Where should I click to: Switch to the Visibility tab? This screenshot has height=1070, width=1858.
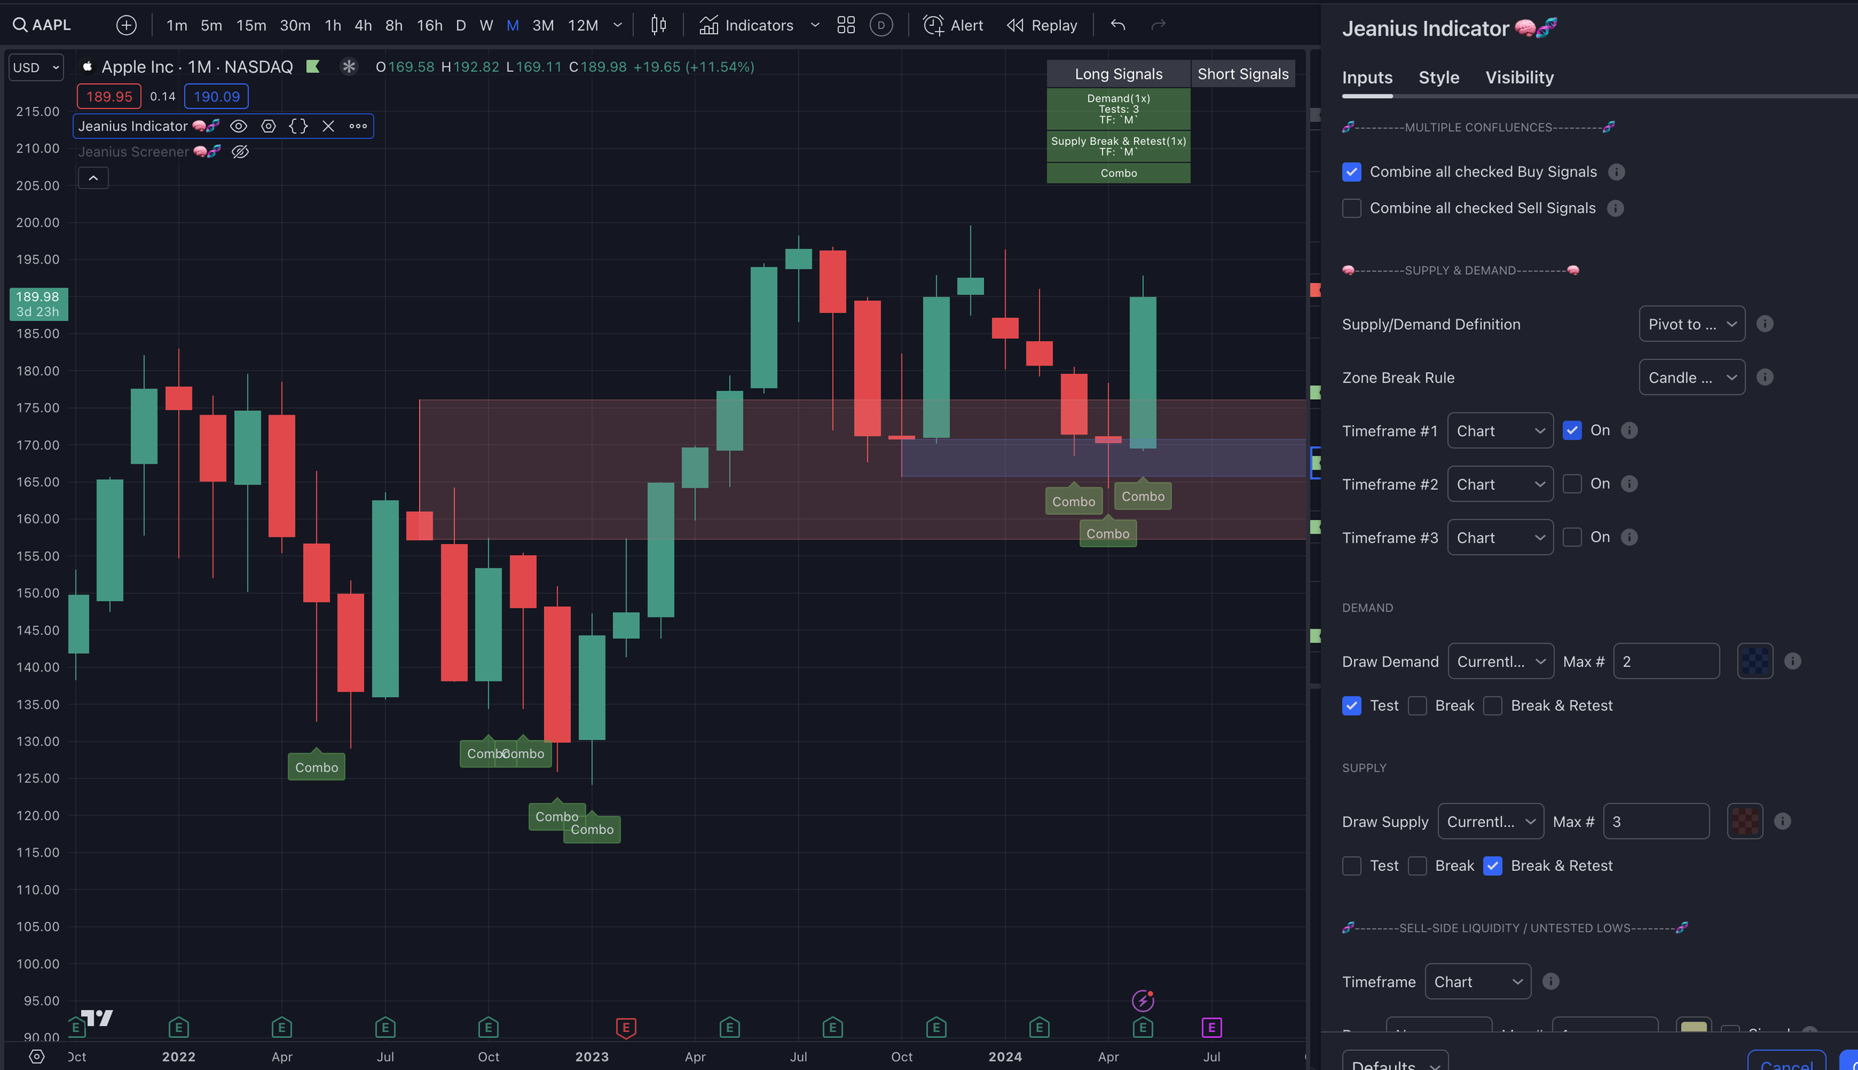click(1519, 77)
